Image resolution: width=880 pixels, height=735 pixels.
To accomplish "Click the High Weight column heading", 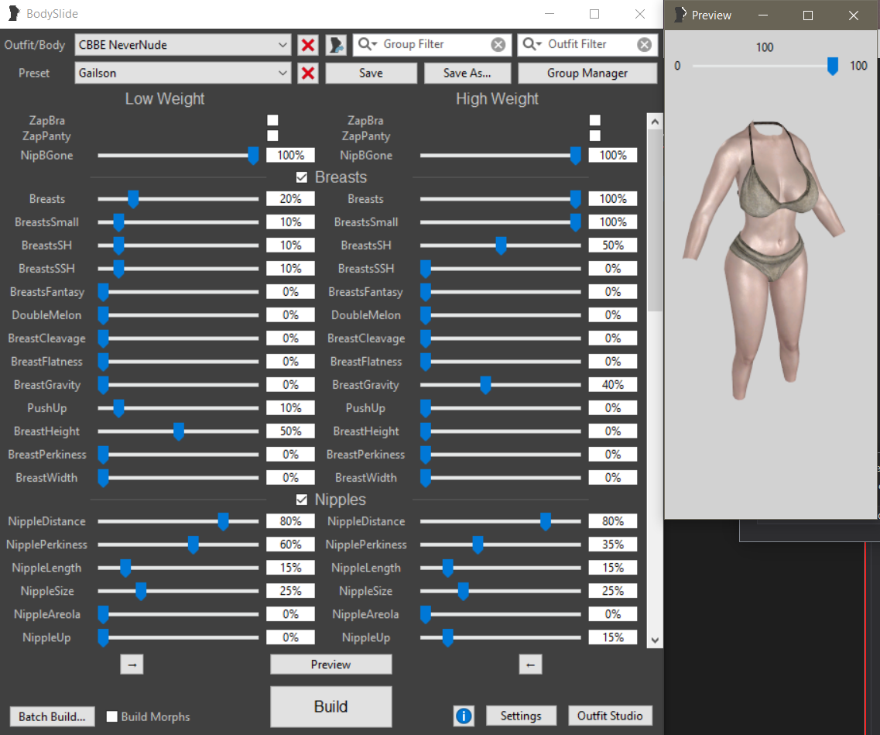I will pyautogui.click(x=497, y=99).
